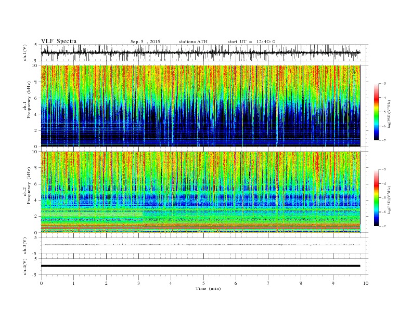Viewport: 412px width, 318px height.
Task: Click the "6" time axis tick label
Action: pyautogui.click(x=236, y=283)
